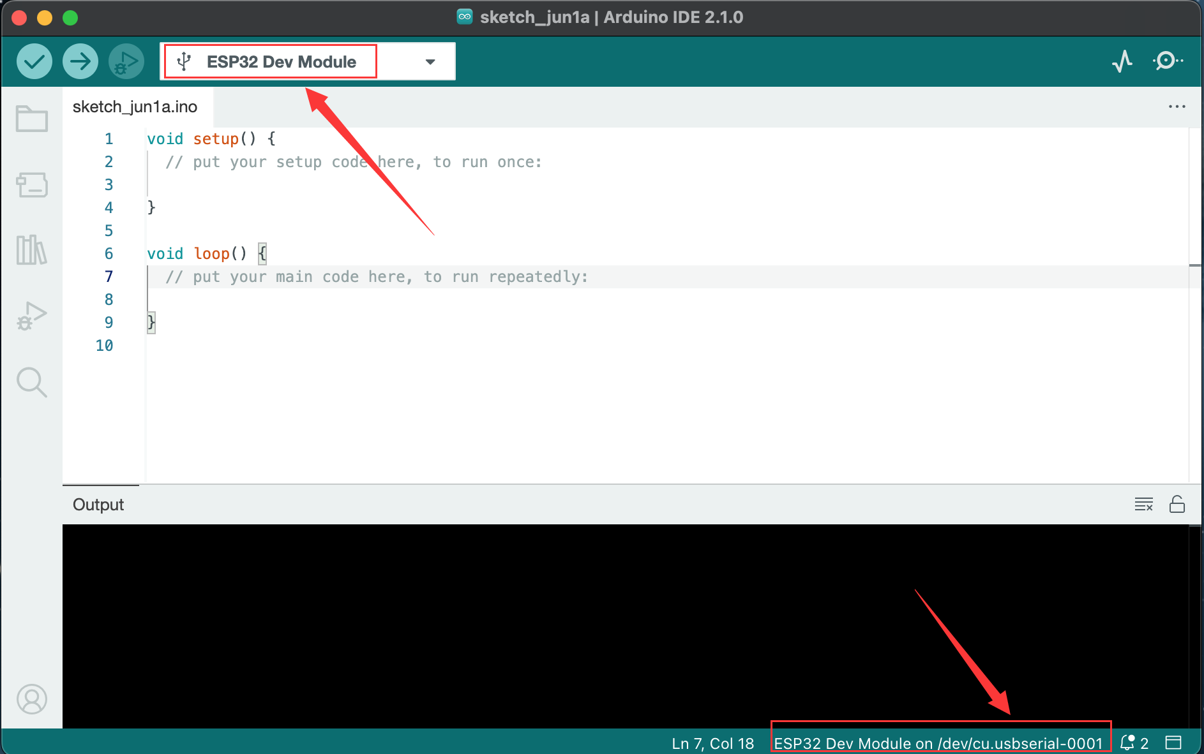Open the Debug sidebar panel
This screenshot has width=1204, height=754.
tap(32, 316)
